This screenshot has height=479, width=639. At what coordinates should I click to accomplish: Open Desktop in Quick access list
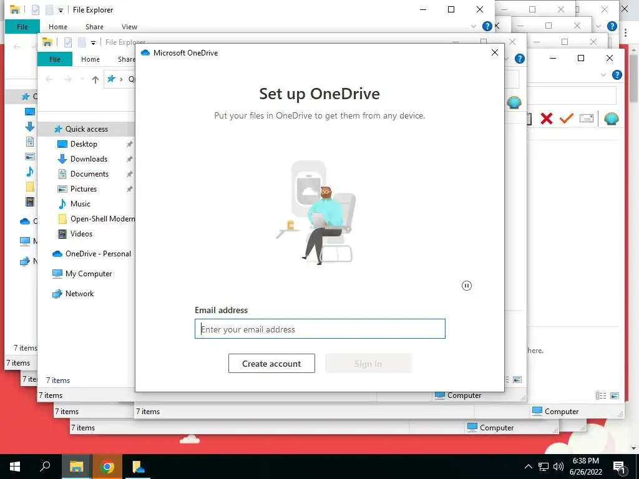tap(83, 144)
